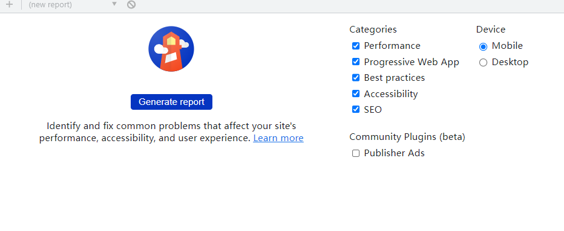Click the plus icon to add new report

tap(9, 5)
